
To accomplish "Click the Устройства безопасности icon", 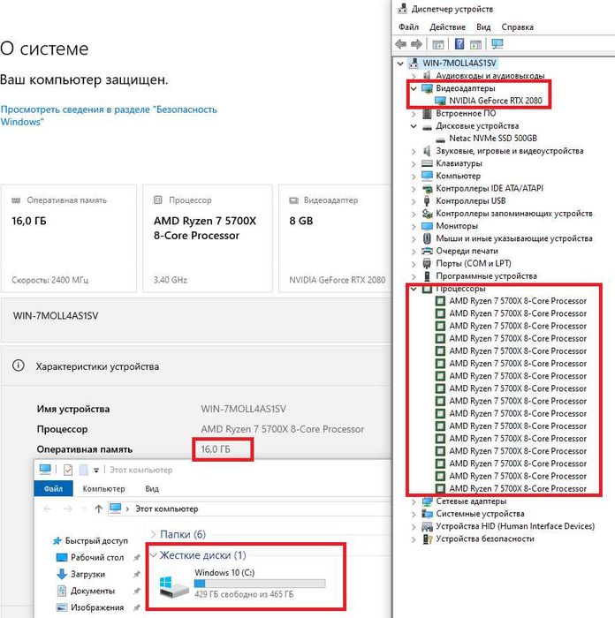I will point(427,539).
